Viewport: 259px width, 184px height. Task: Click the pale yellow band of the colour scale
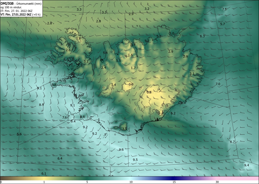[44, 178]
